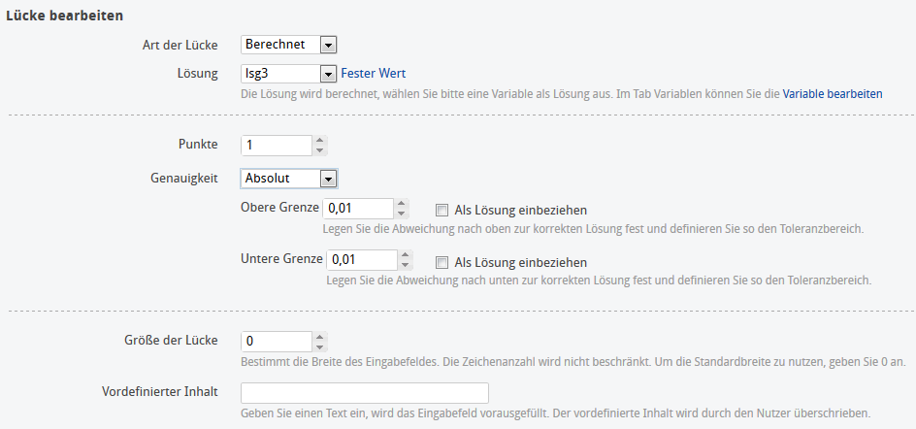Increase Punkte with the up arrow
Screen dimensions: 916x429
click(320, 140)
